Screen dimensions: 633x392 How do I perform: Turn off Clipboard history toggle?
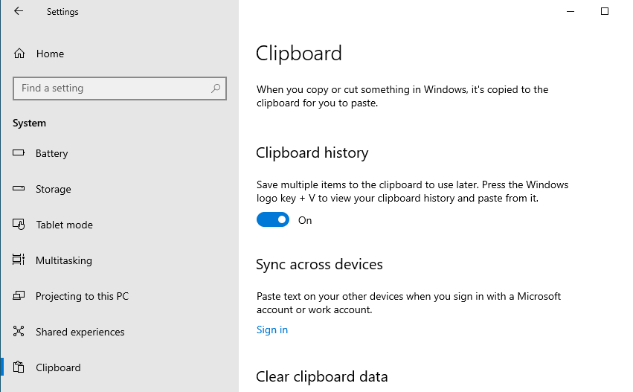[x=273, y=219]
